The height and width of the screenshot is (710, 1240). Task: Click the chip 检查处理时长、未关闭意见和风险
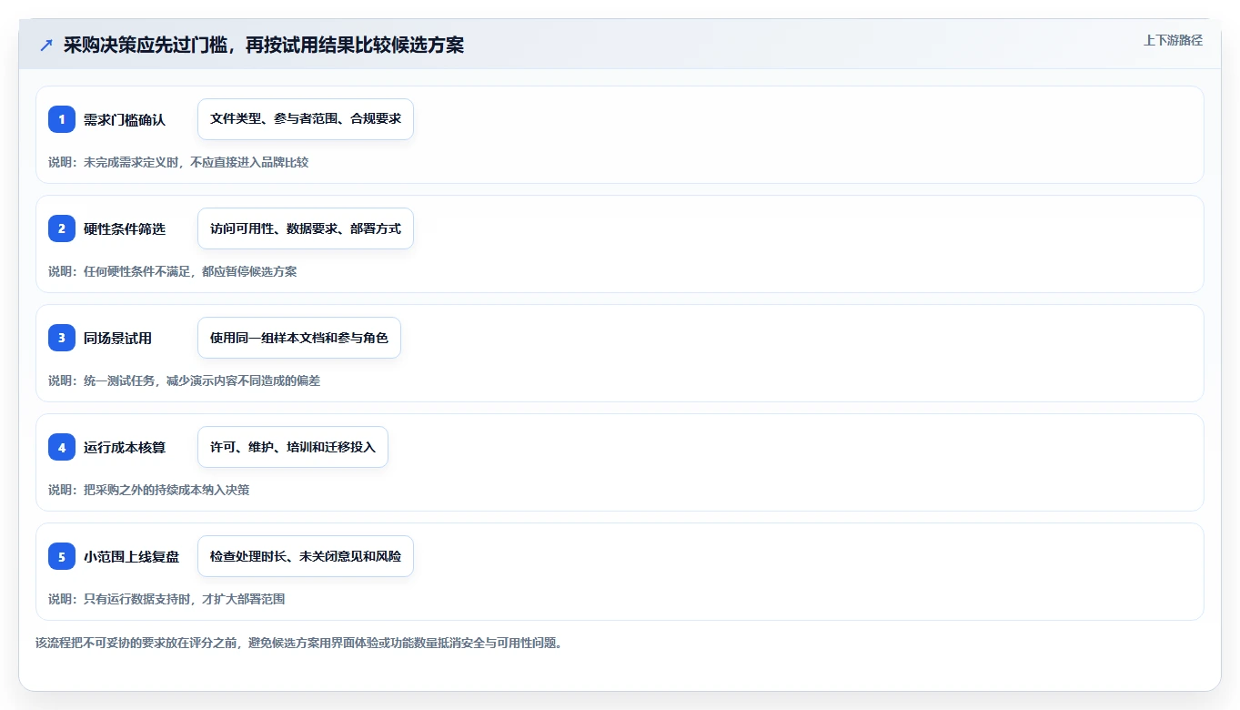[x=306, y=556]
